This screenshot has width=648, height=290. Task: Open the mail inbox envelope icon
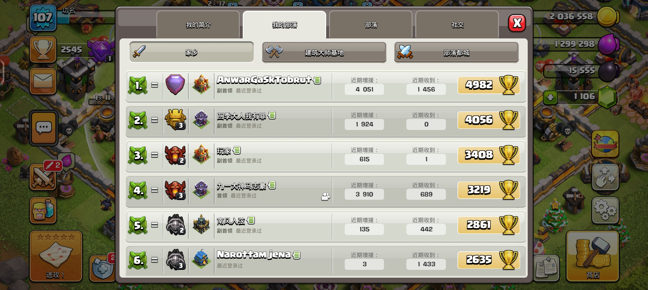[43, 81]
